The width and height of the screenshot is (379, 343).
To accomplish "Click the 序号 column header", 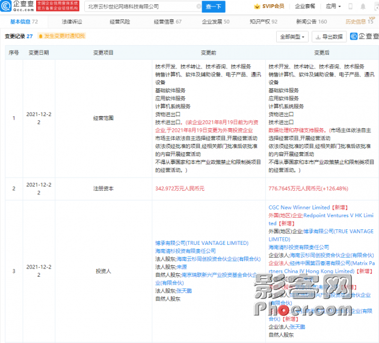I will tap(13, 52).
